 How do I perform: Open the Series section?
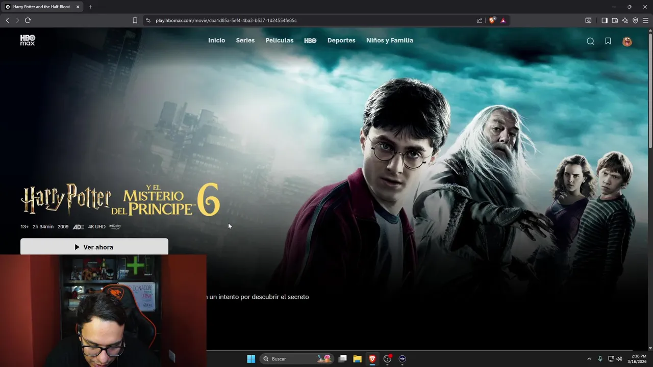coord(245,40)
